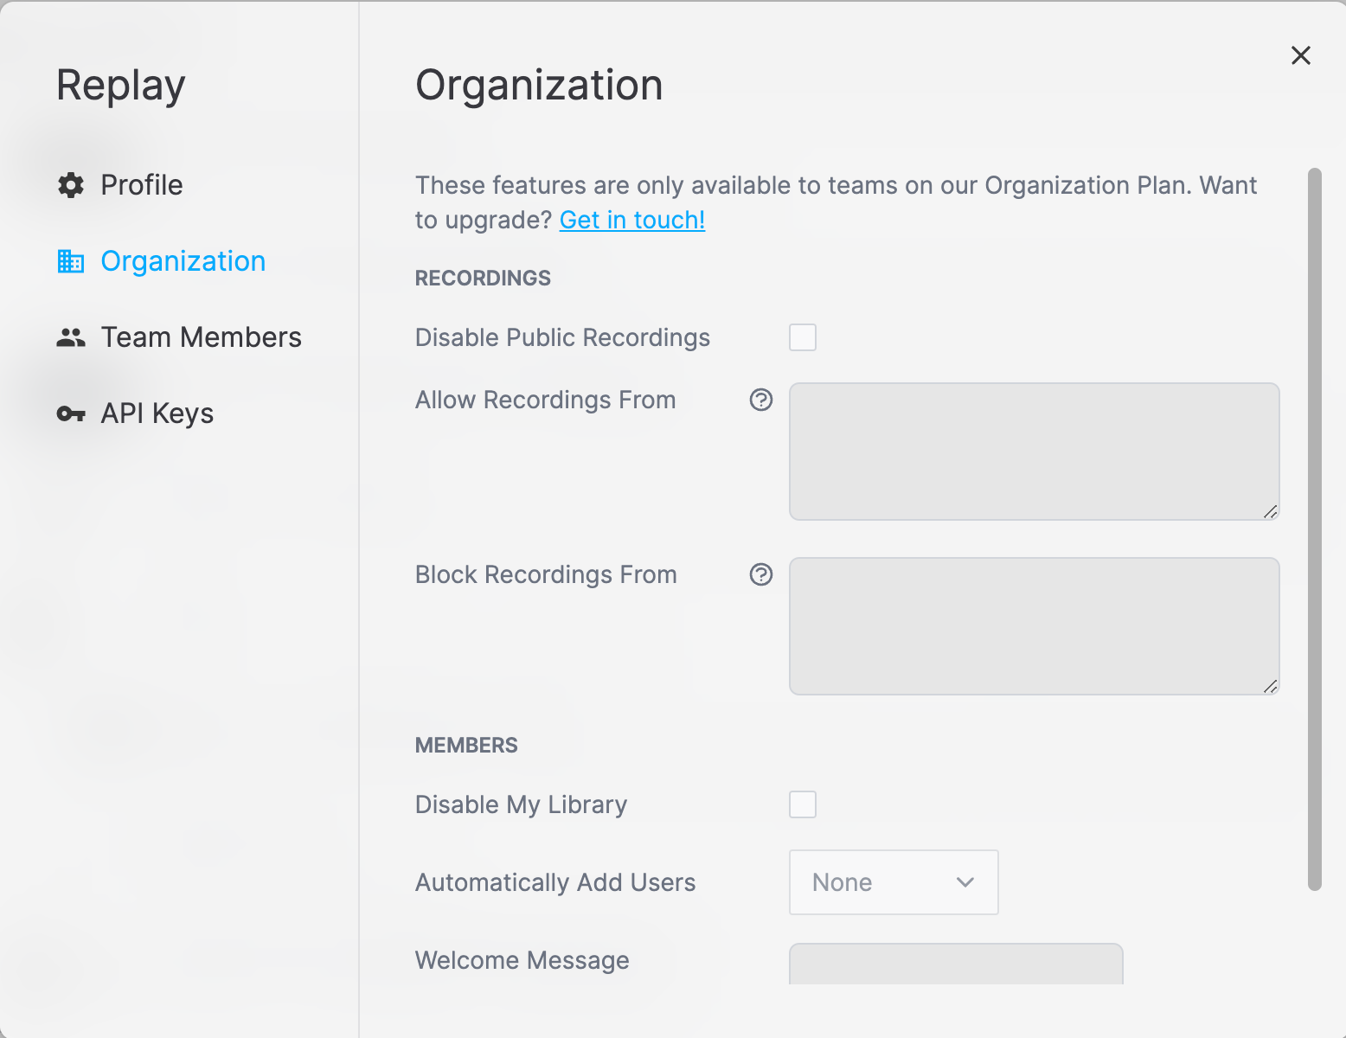Close the settings dialog

[1301, 55]
